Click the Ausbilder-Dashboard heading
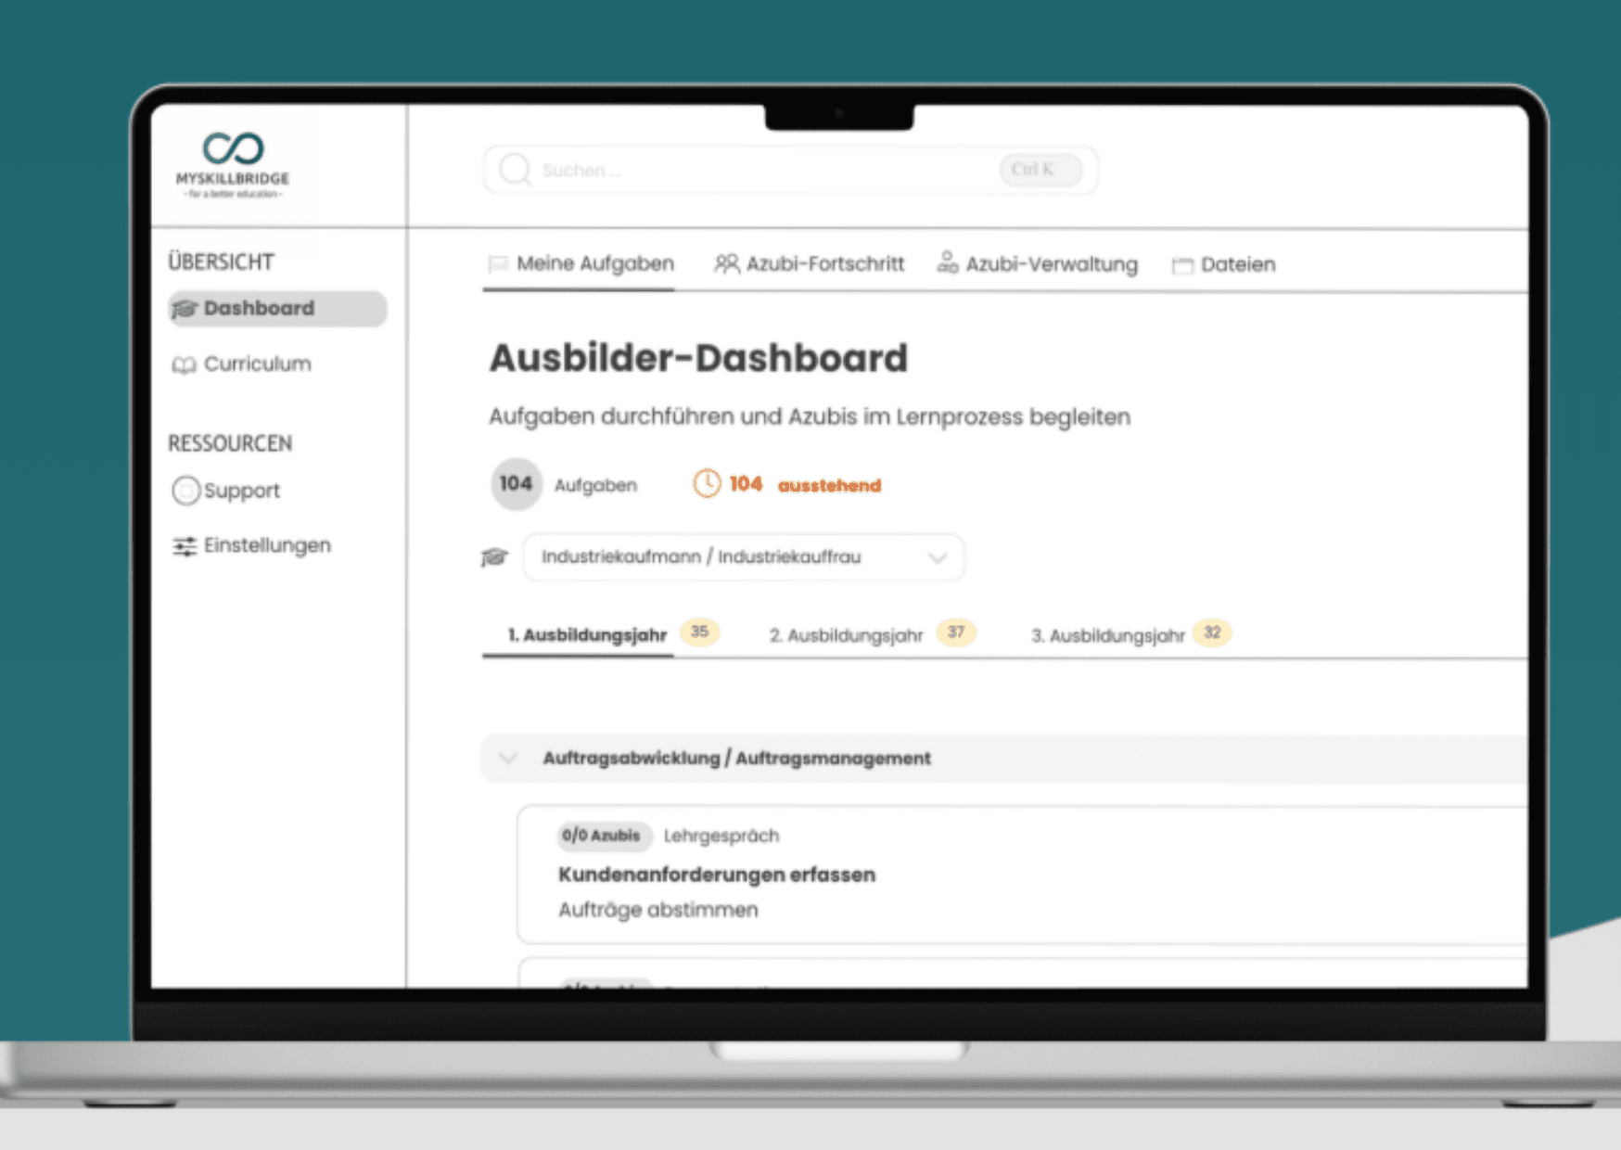 tap(698, 358)
